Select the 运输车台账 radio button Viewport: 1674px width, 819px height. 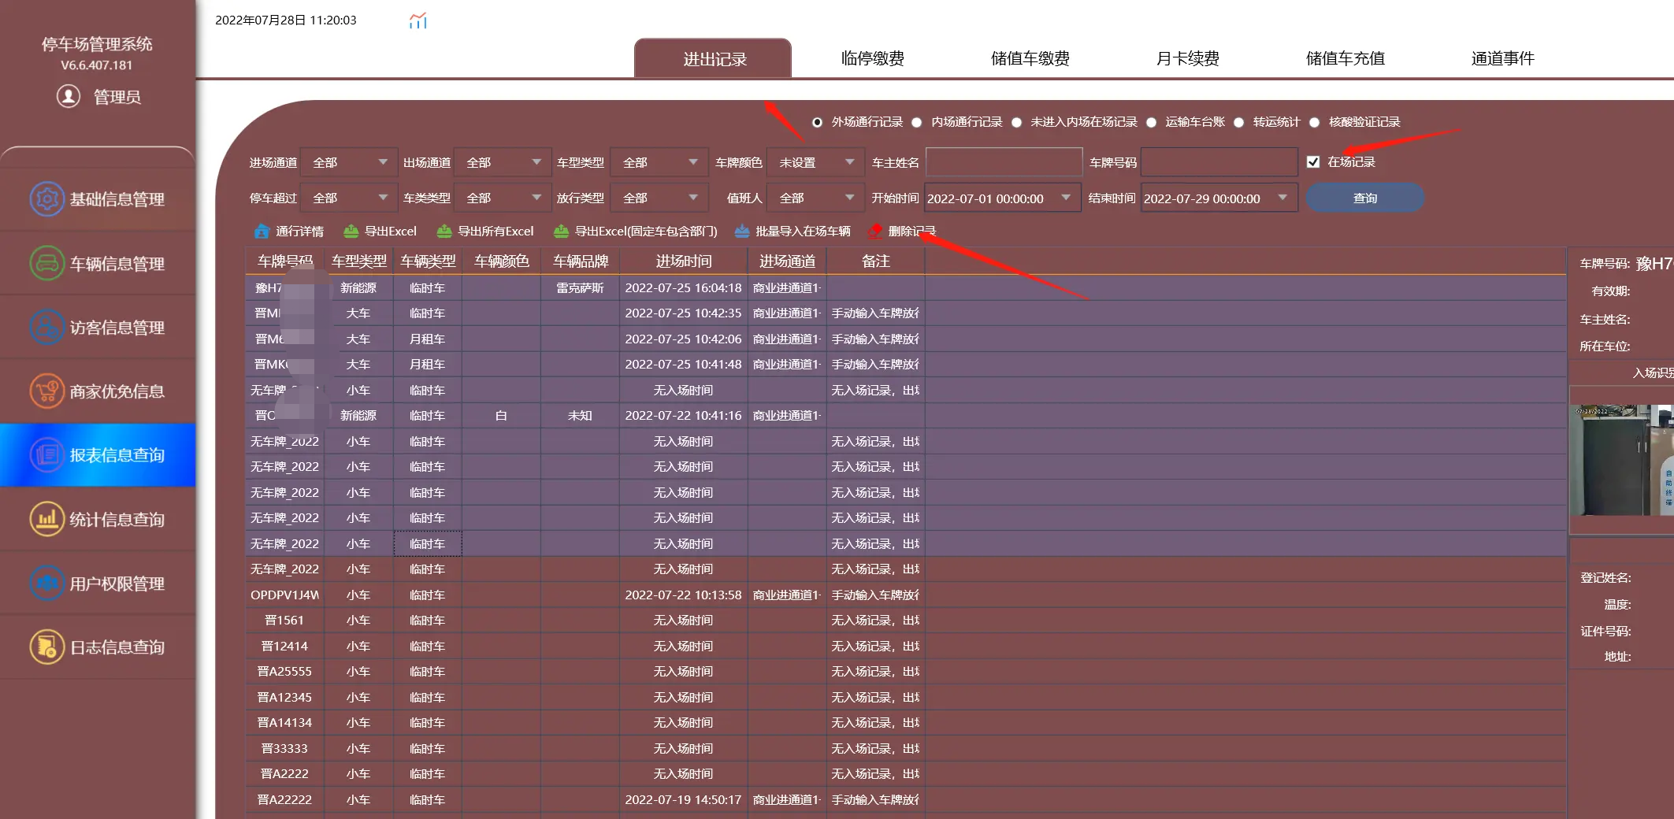(1151, 122)
